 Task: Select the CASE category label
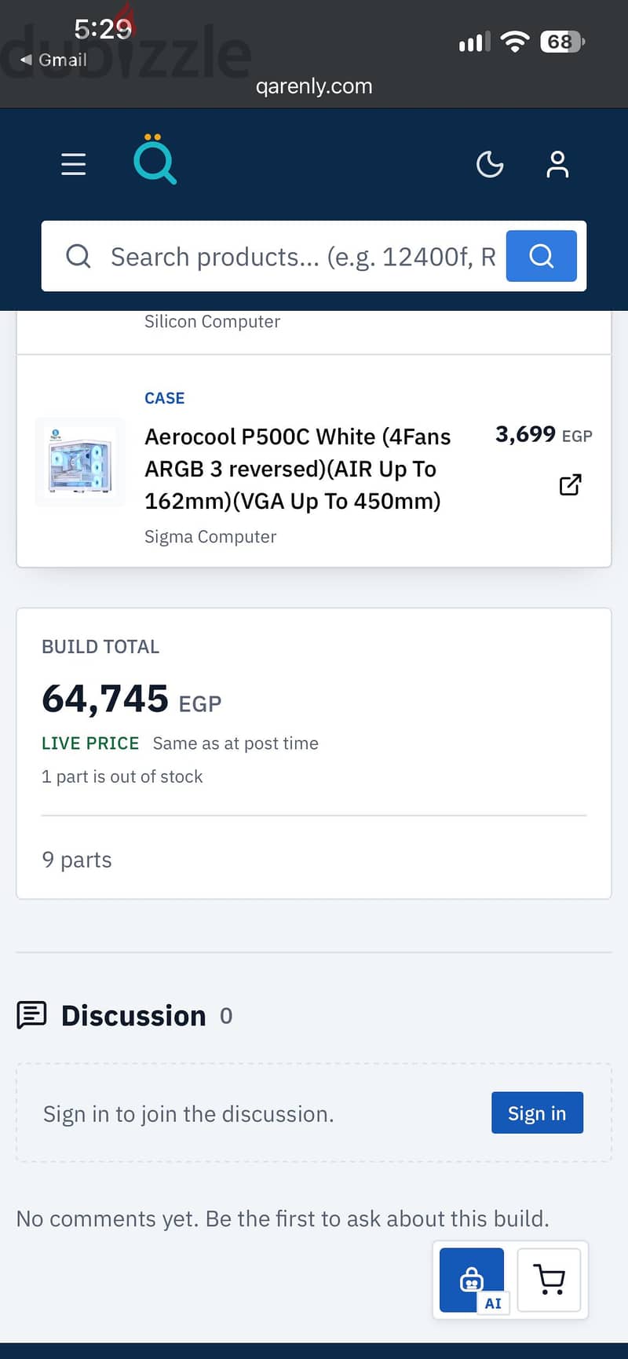pos(165,398)
